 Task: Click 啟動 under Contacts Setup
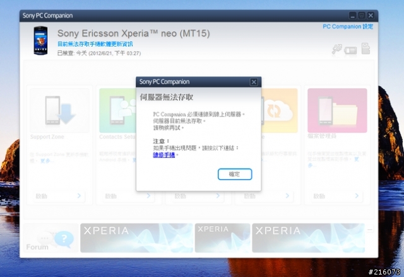[128, 196]
